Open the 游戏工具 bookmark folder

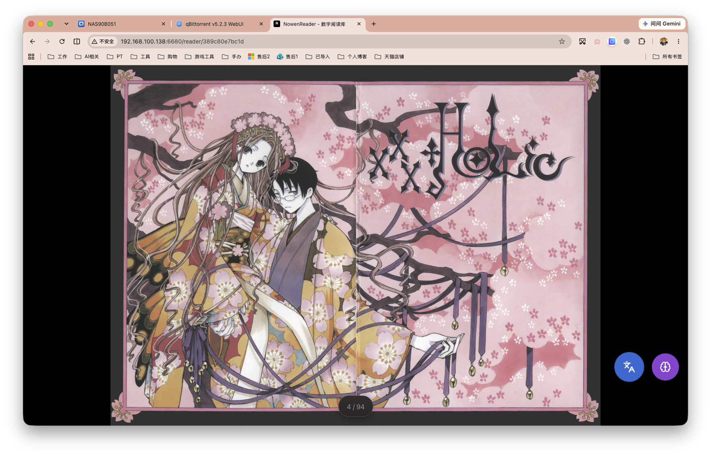pyautogui.click(x=200, y=57)
